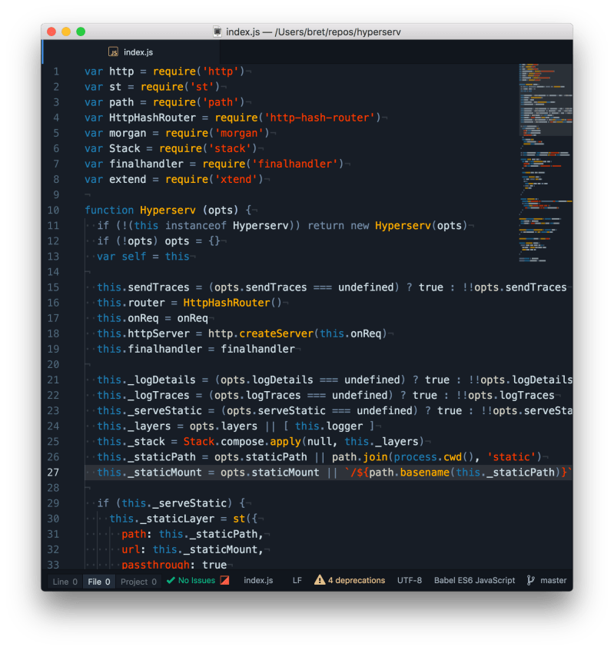The image size is (614, 650).
Task: Click 'http-hash-router' string on line 4
Action: [x=319, y=118]
